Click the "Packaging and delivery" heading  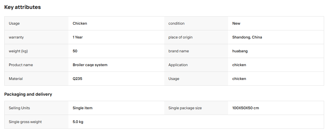[28, 94]
